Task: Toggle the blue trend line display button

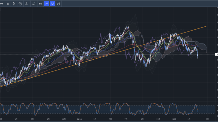Action: pyautogui.click(x=46, y=4)
